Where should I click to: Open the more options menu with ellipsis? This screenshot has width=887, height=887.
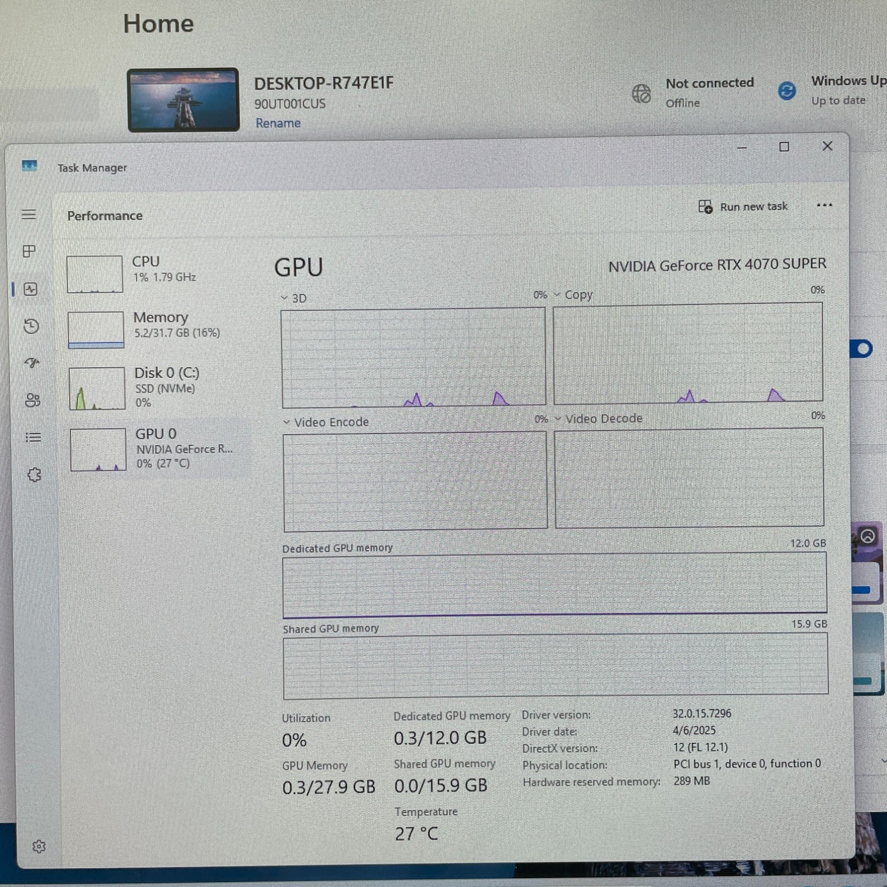tap(825, 206)
